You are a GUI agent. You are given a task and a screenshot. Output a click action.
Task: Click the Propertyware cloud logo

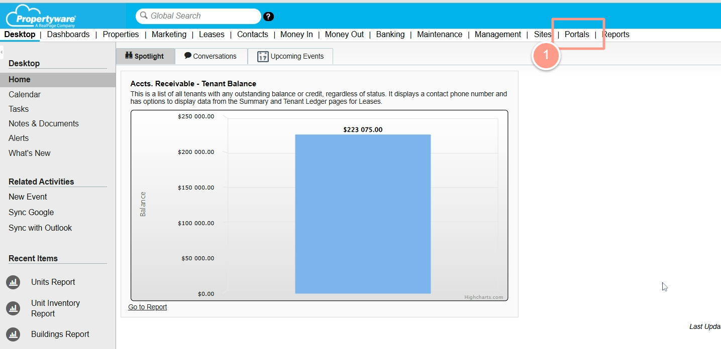pyautogui.click(x=41, y=16)
